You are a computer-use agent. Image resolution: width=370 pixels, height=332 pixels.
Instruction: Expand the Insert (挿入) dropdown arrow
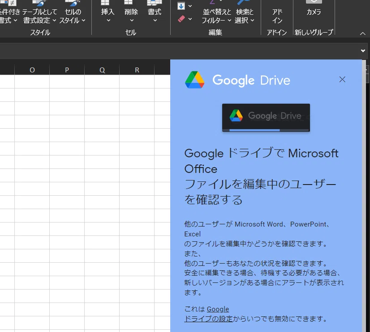(x=108, y=21)
